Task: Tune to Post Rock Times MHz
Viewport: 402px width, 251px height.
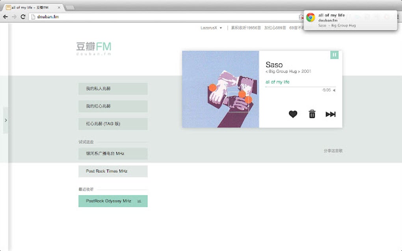Action: tap(113, 171)
